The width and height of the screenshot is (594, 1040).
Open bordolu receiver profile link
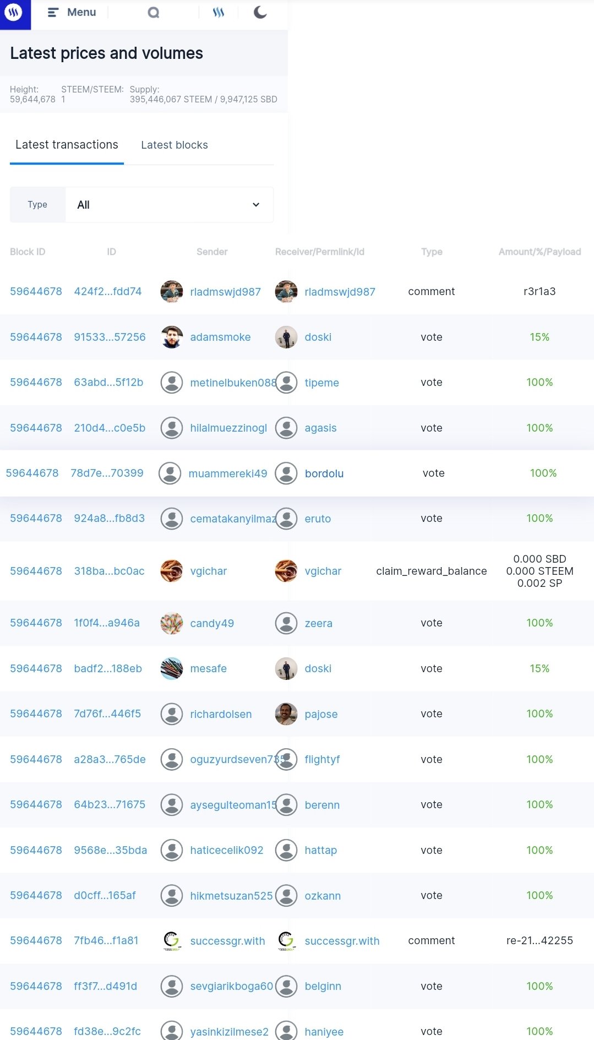(324, 473)
